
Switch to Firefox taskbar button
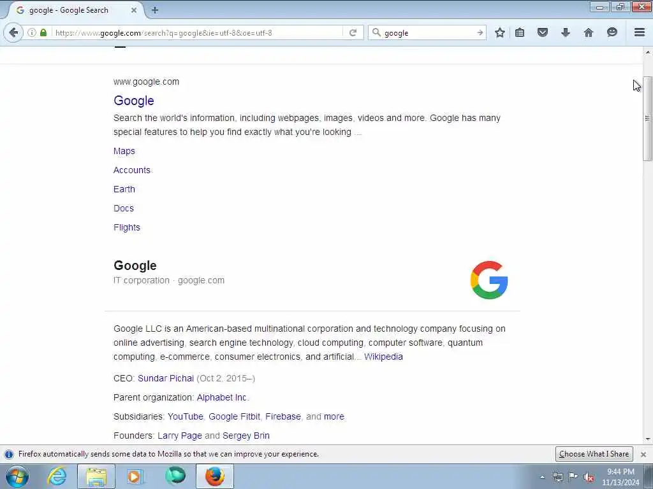pyautogui.click(x=215, y=476)
